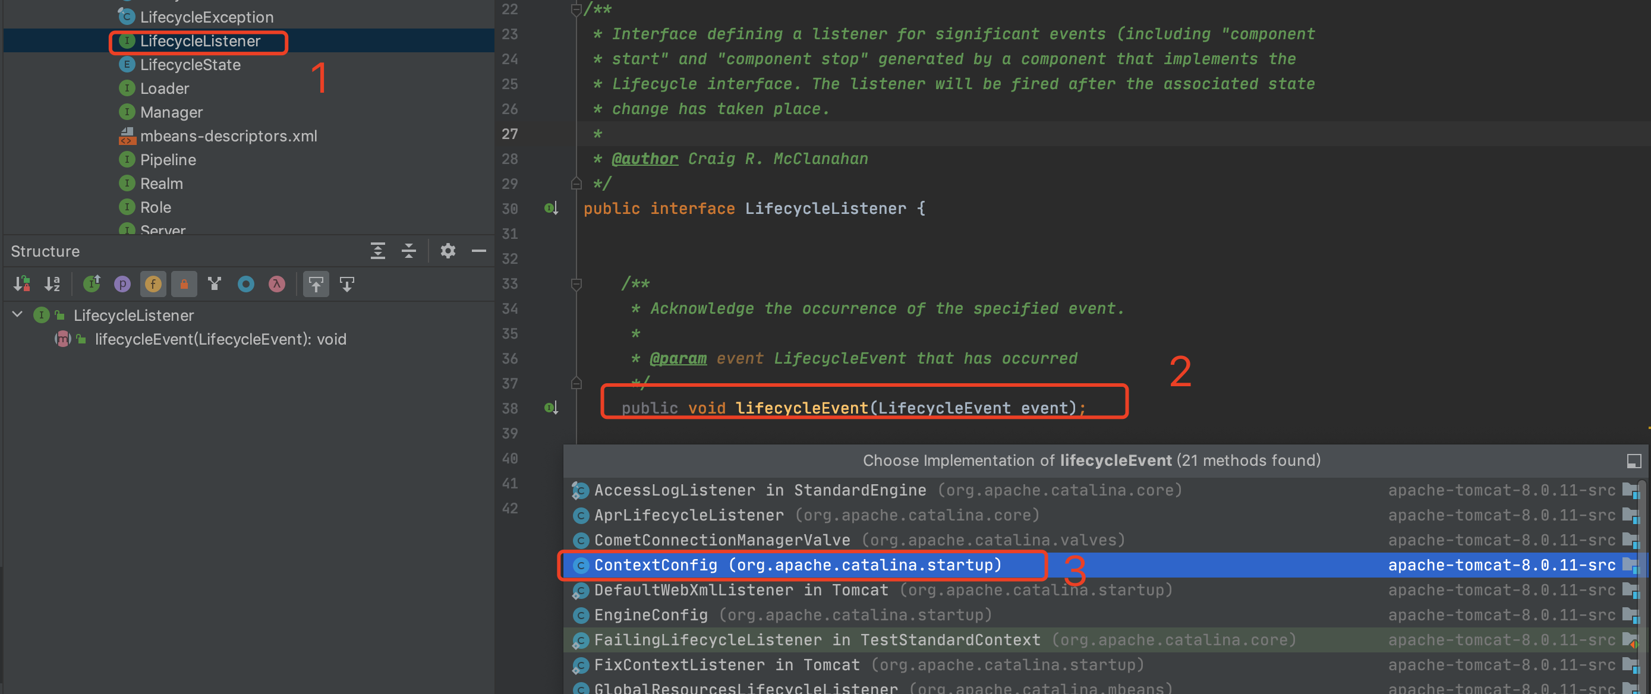
Task: Fold Javadoc comment at line 33
Action: click(576, 283)
